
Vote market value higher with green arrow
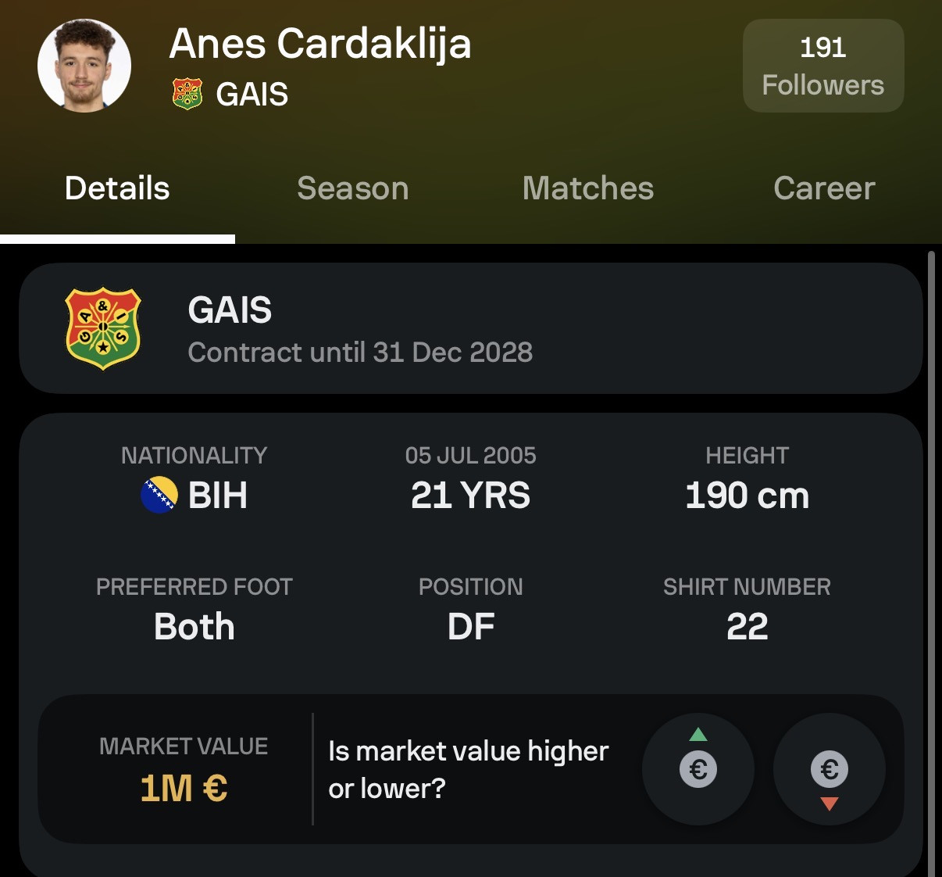tap(698, 769)
